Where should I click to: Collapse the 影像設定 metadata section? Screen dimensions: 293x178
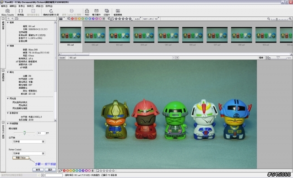(x=8, y=113)
